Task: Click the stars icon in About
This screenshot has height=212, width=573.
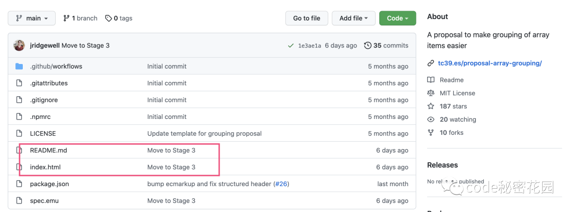Action: (x=431, y=106)
